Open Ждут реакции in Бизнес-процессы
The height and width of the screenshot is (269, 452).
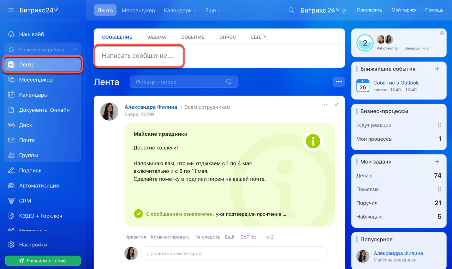coord(399,125)
